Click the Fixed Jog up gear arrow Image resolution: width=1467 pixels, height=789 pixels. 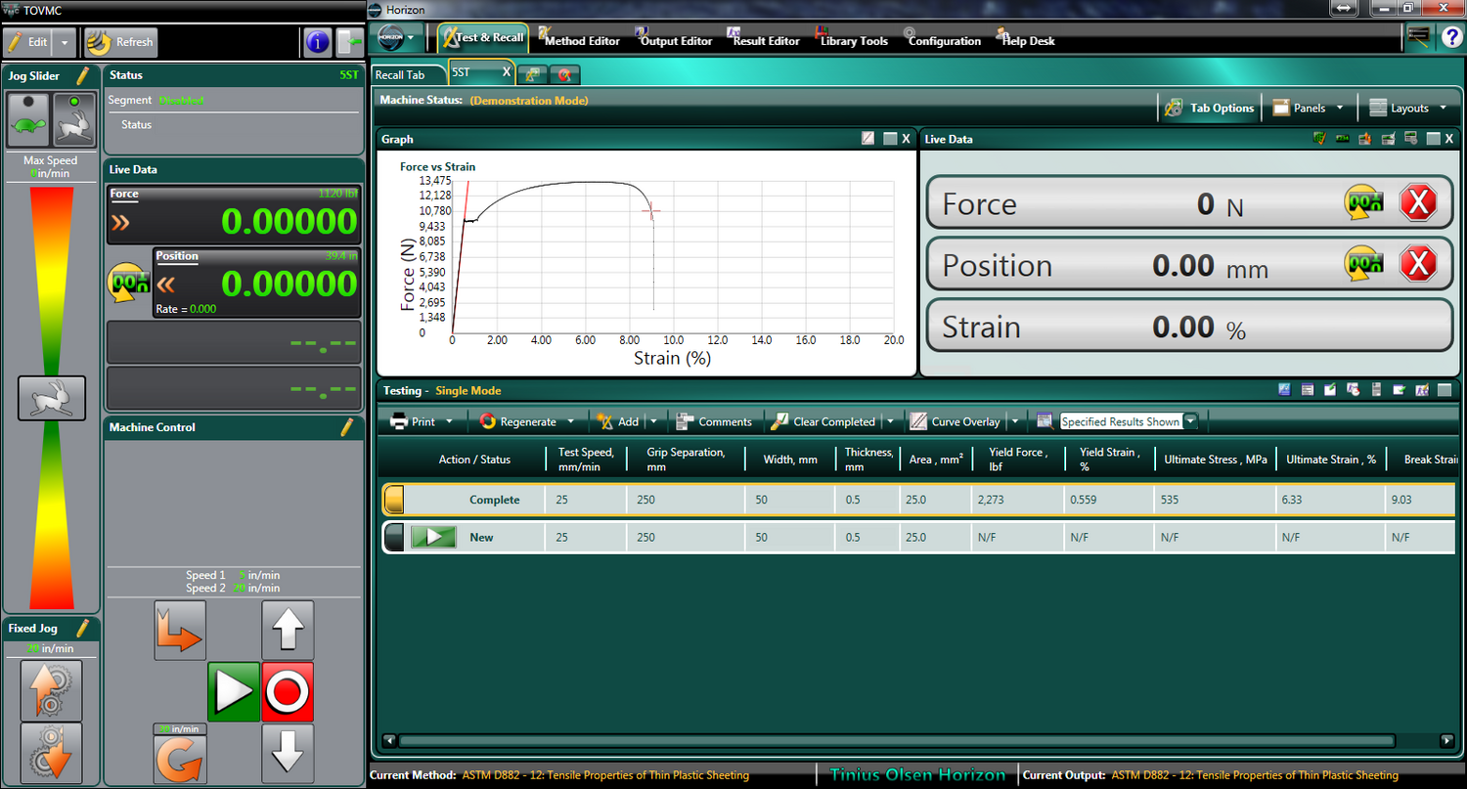pos(51,689)
